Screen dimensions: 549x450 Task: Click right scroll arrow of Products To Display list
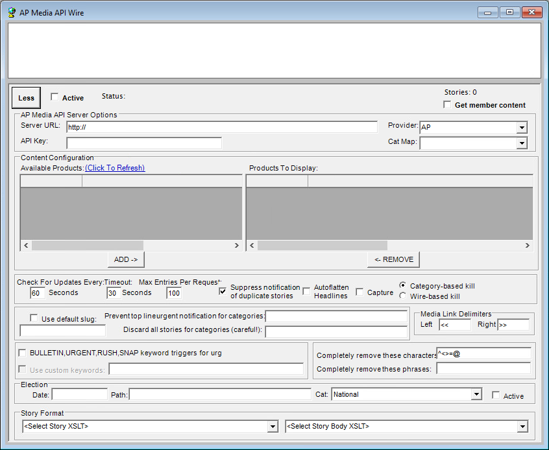point(528,245)
